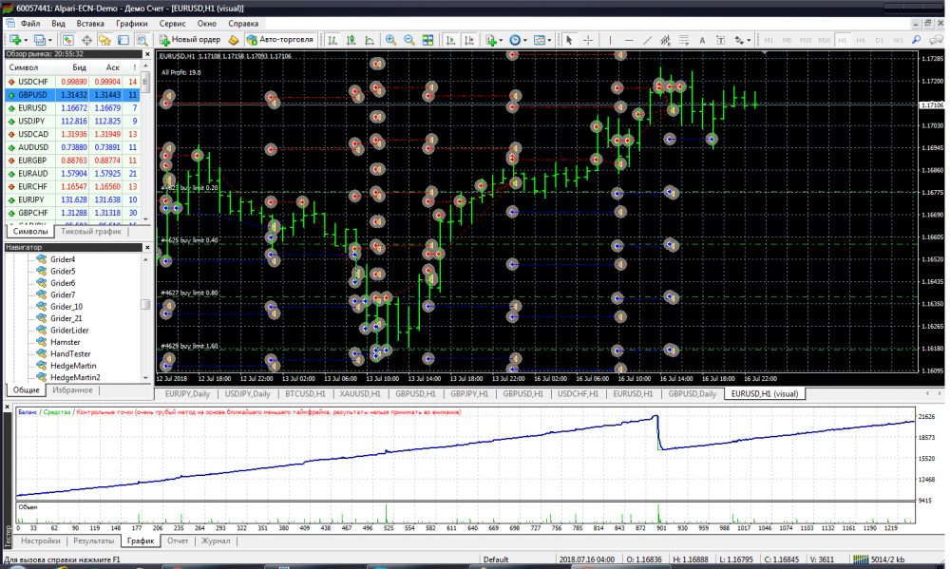Image resolution: width=950 pixels, height=569 pixels.
Task: Click the tile windows icon
Action: (x=427, y=40)
